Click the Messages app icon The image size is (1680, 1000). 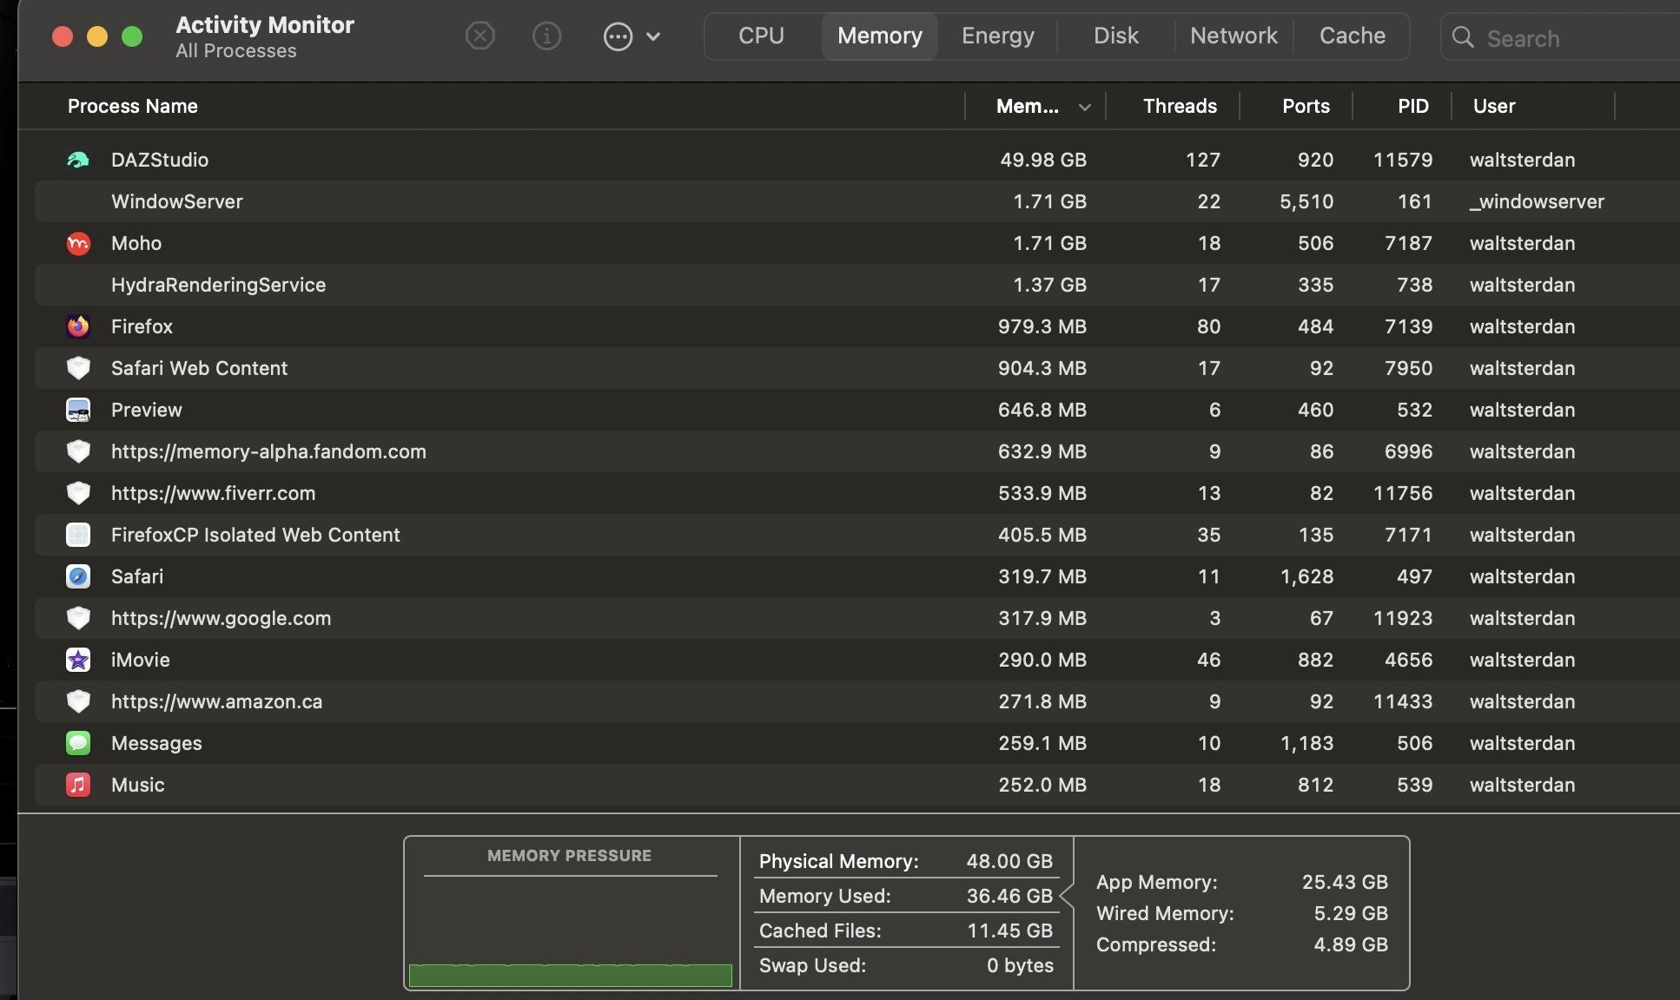point(78,743)
